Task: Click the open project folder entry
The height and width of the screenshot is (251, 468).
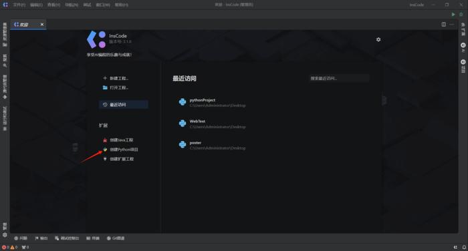Action: click(116, 87)
